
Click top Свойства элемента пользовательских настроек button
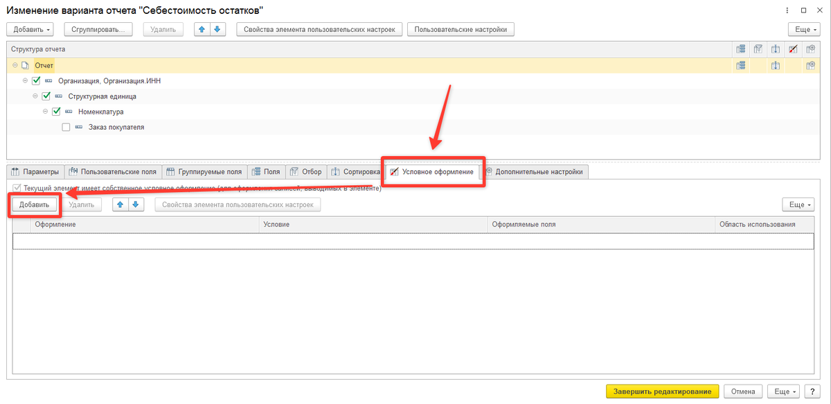(319, 29)
